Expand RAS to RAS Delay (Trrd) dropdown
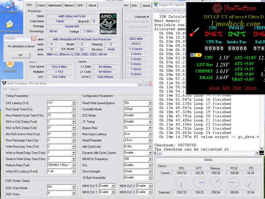 tap(74, 128)
